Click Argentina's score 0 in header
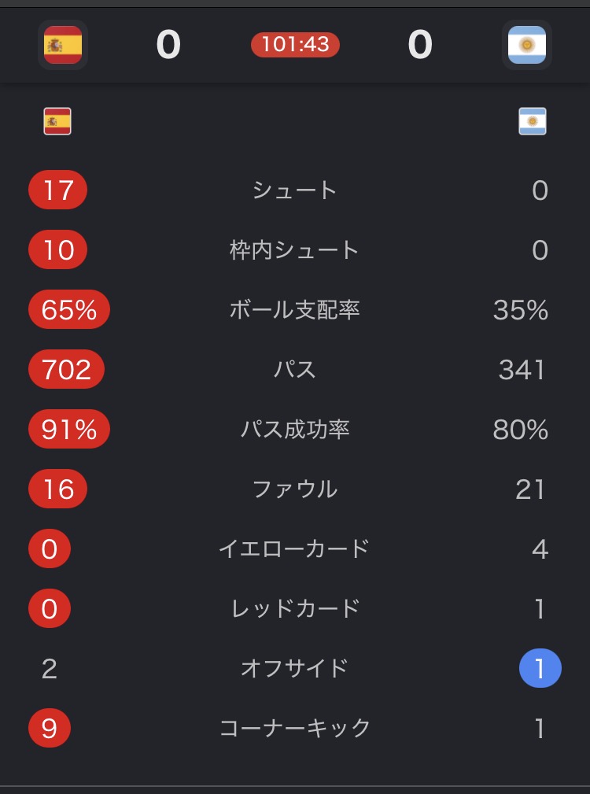The width and height of the screenshot is (590, 794). [x=420, y=45]
